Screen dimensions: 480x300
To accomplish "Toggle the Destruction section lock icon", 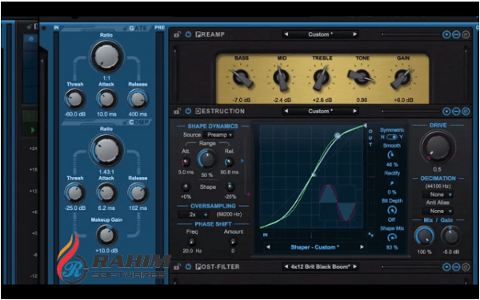I will click(x=177, y=111).
